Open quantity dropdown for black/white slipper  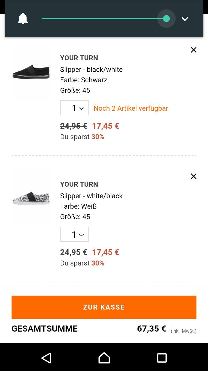[75, 108]
